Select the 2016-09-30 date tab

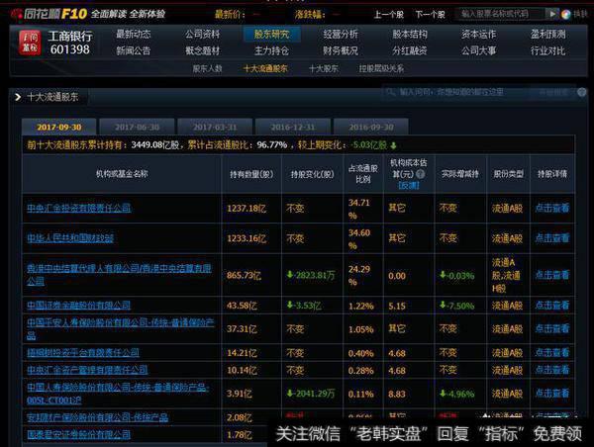click(x=371, y=127)
